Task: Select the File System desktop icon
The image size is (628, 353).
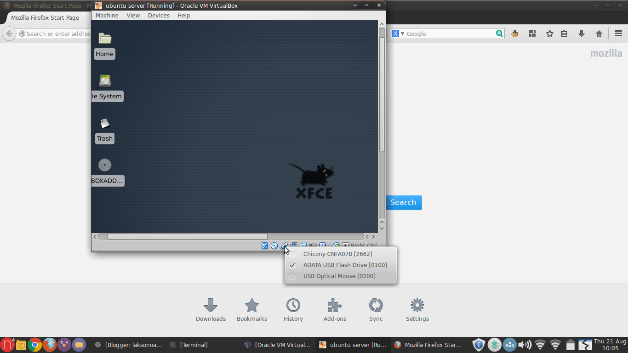Action: coord(107,87)
